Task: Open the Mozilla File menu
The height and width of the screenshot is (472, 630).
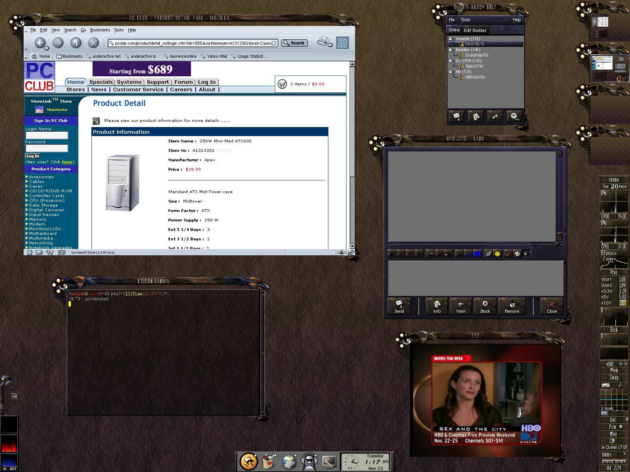Action: click(x=33, y=30)
